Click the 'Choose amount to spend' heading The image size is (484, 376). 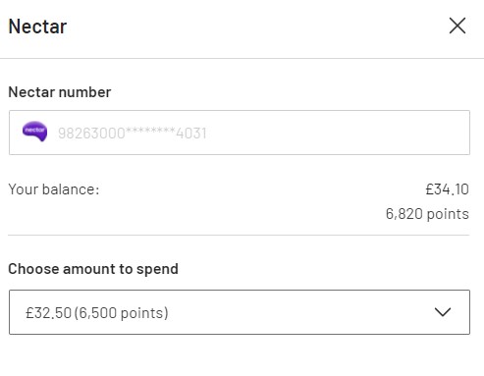tap(93, 269)
